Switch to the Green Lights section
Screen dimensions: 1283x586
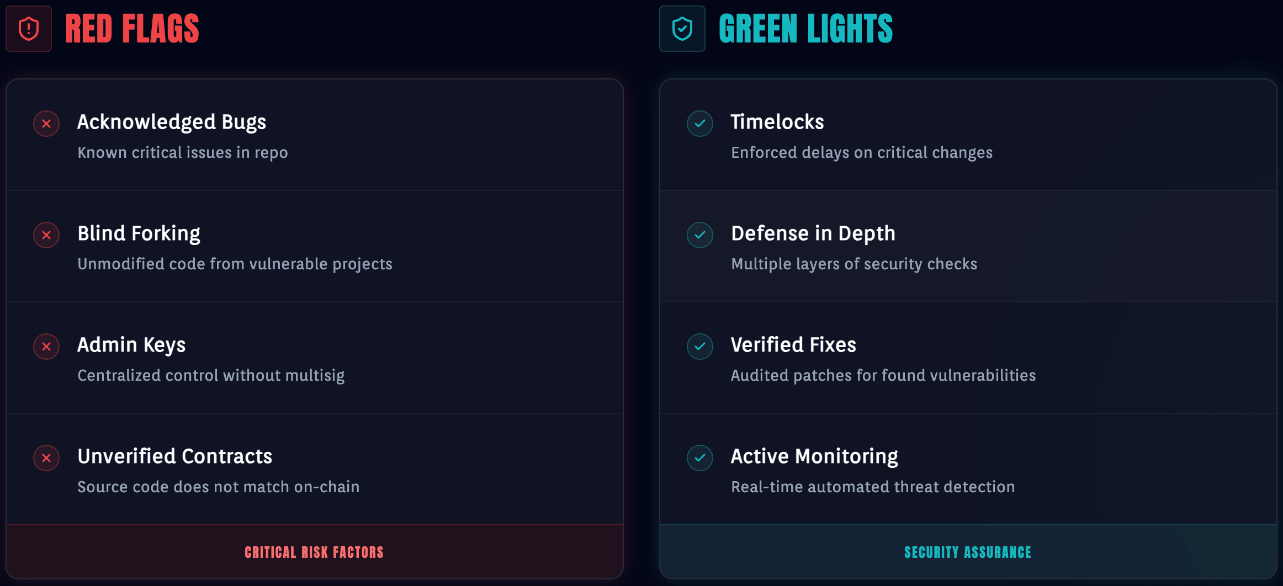tap(807, 29)
